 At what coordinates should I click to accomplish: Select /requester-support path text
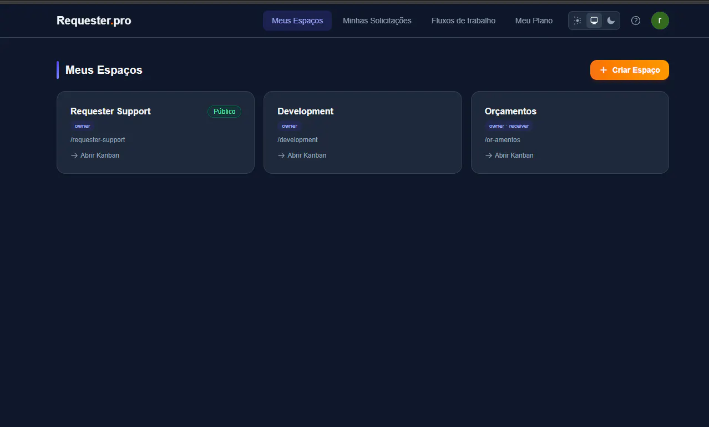pyautogui.click(x=98, y=140)
